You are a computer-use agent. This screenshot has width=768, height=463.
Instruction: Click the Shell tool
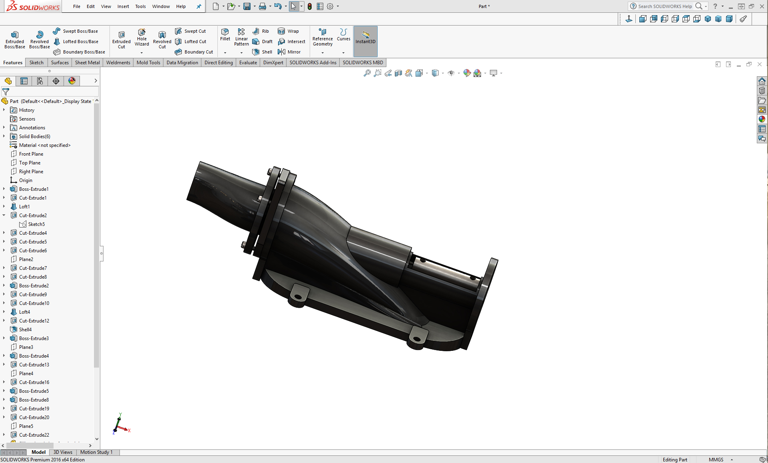pos(263,52)
